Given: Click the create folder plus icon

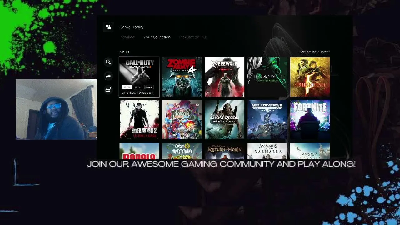Looking at the screenshot, I should click(108, 90).
